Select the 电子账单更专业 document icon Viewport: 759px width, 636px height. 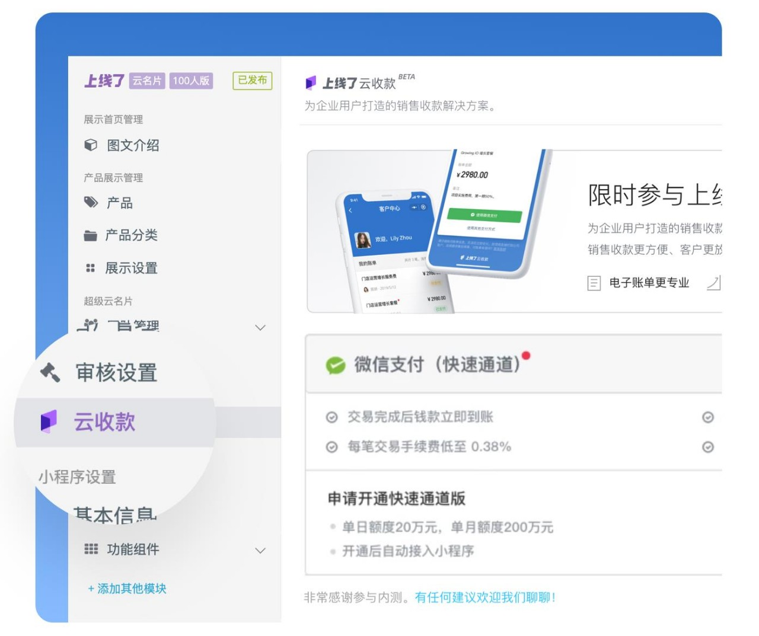point(593,283)
